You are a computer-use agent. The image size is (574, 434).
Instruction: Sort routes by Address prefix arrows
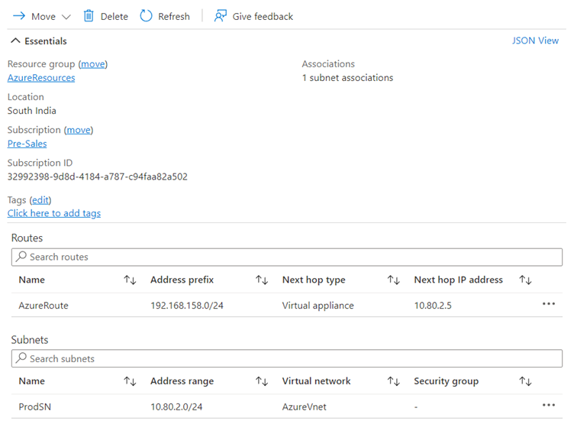click(x=262, y=280)
